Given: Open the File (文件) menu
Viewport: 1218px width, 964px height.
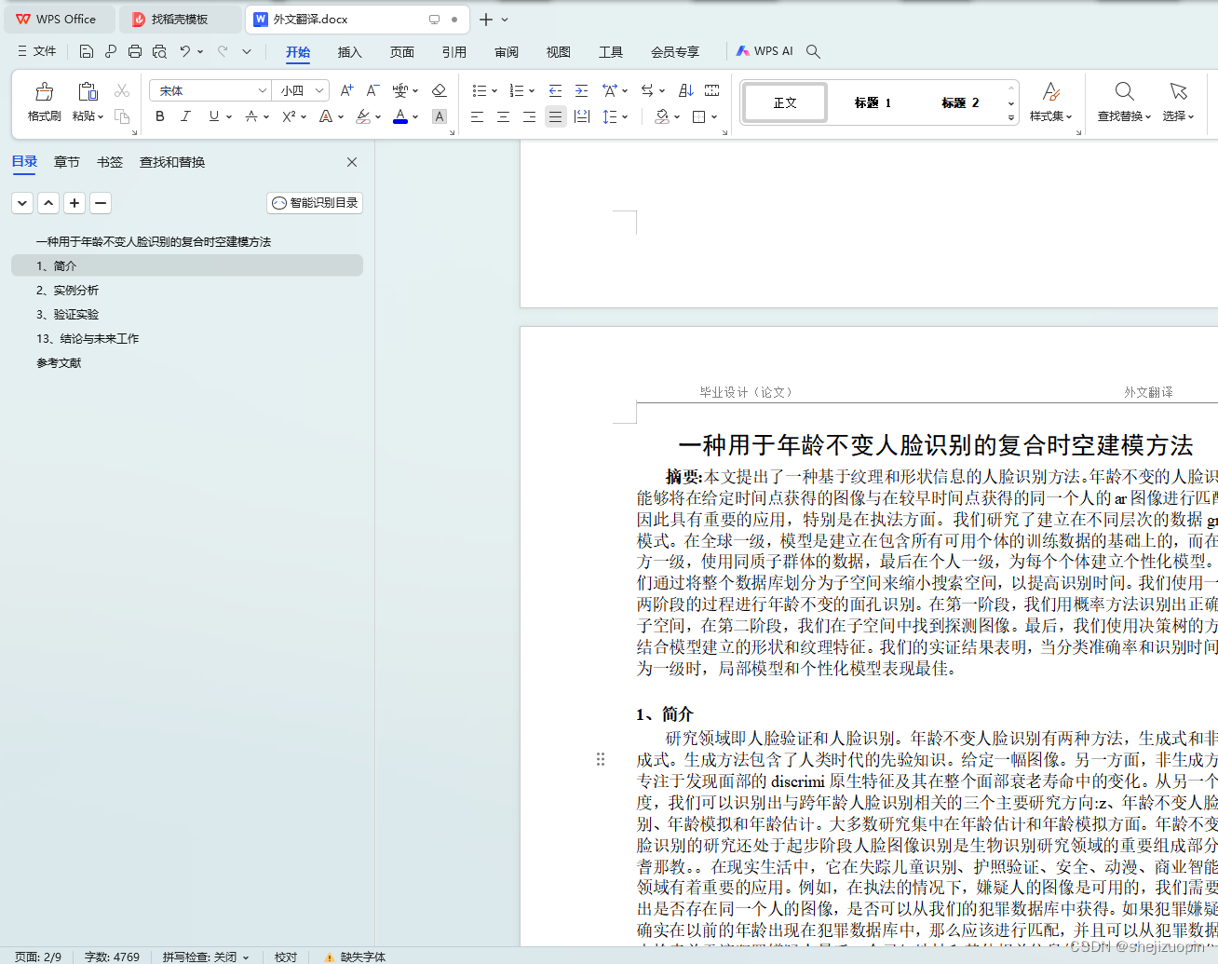Looking at the screenshot, I should click(x=37, y=51).
